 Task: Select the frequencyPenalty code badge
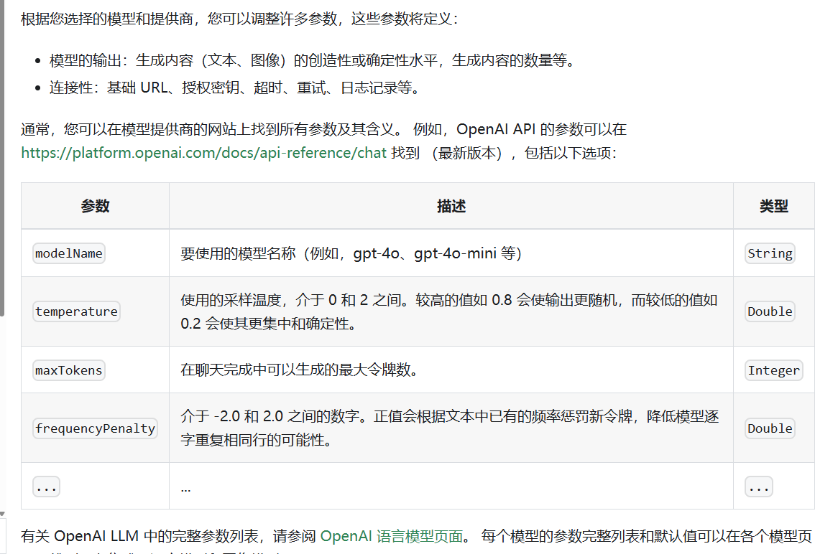tap(95, 428)
